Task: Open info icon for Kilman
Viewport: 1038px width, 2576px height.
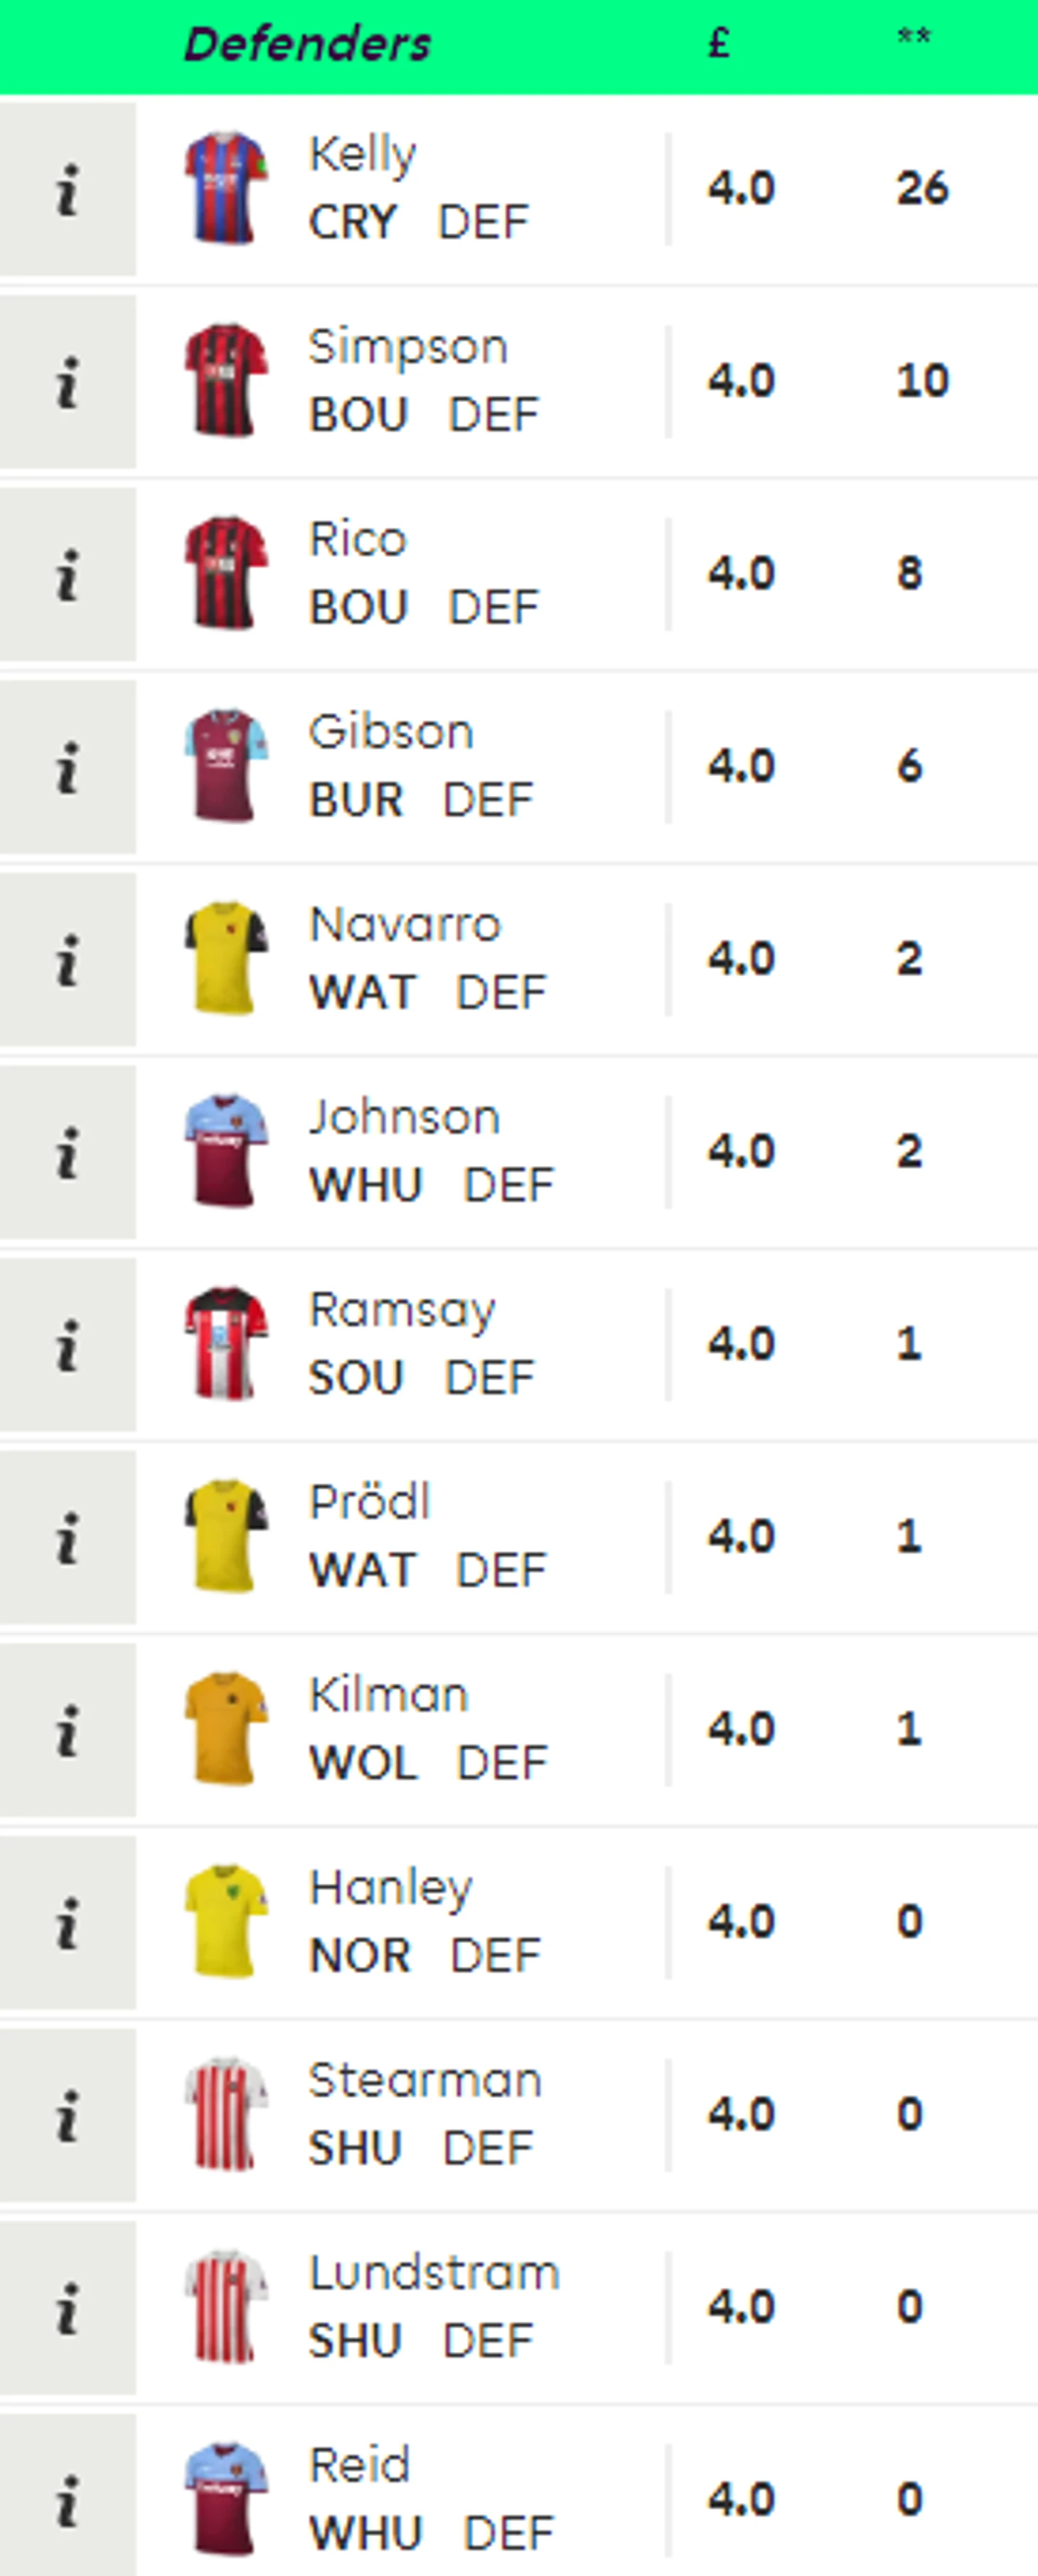Action: 67,1730
